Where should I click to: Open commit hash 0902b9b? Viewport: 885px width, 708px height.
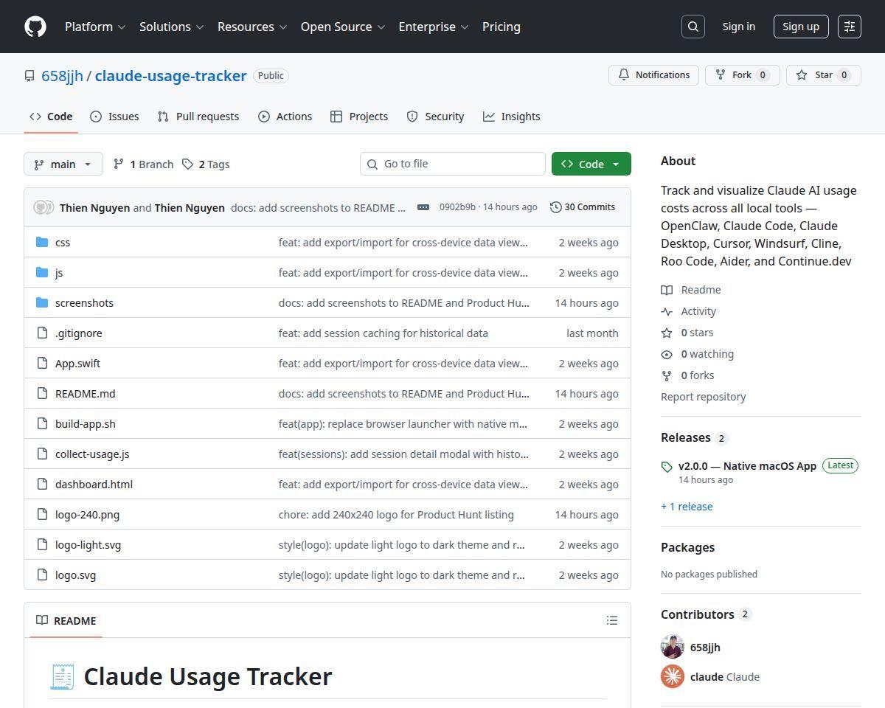(x=457, y=207)
